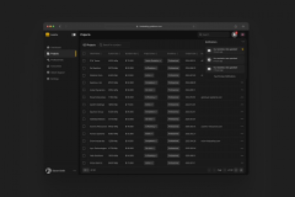This screenshot has height=197, width=295.
Task: Go back with the browser back arrow
Action: (x=60, y=26)
